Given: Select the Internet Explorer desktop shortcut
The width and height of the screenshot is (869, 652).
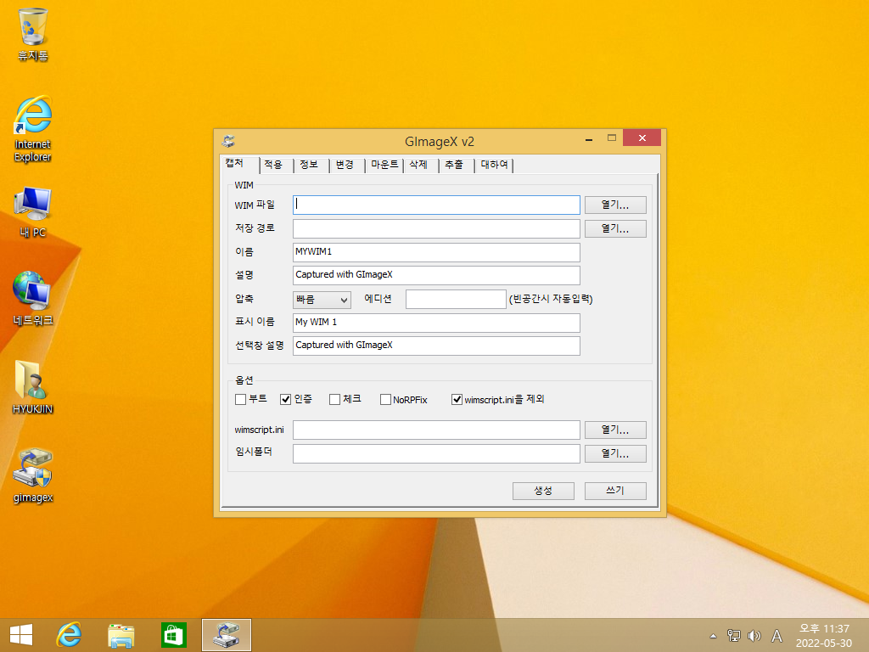Looking at the screenshot, I should pyautogui.click(x=33, y=129).
